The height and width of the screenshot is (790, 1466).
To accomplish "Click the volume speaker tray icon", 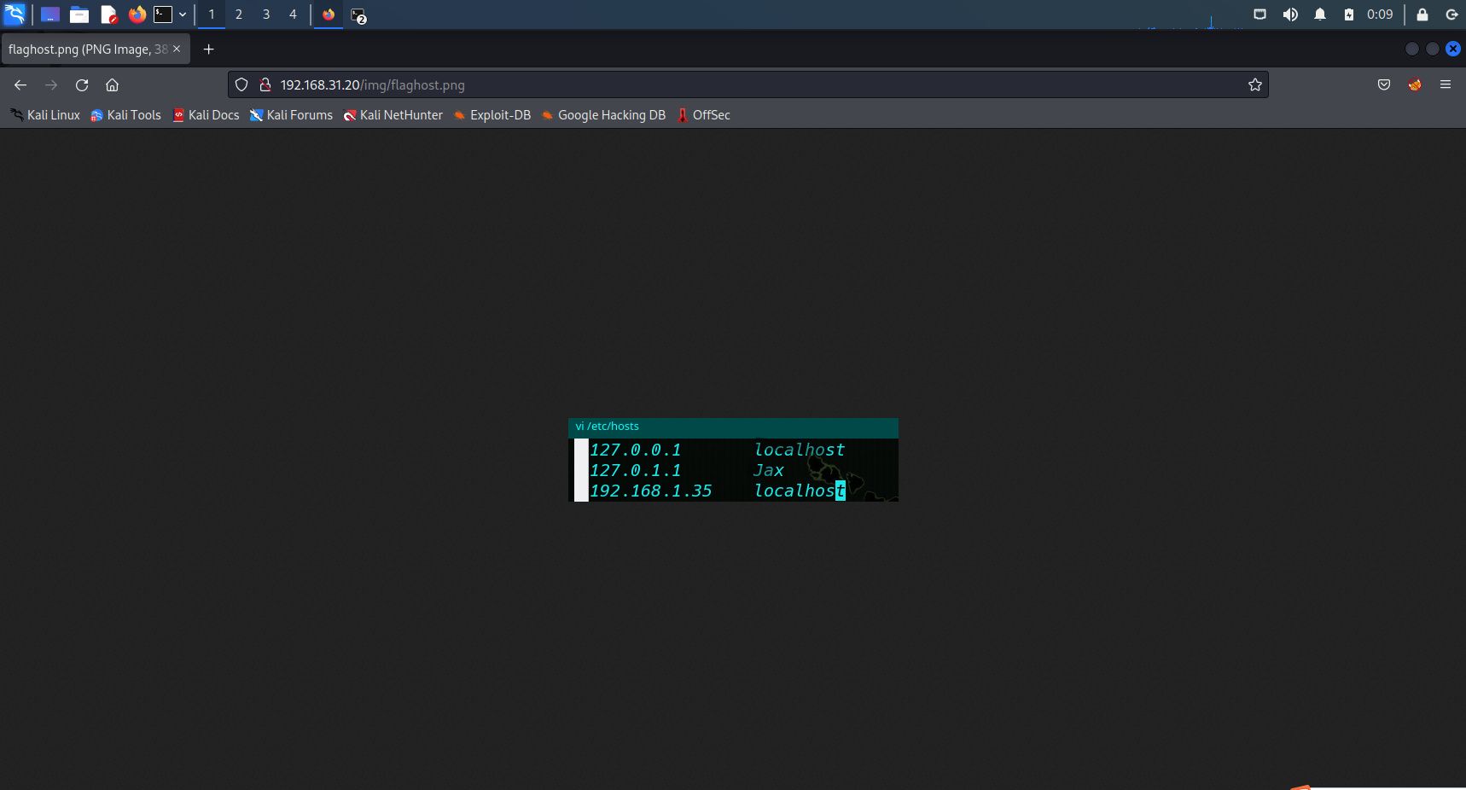I will pos(1290,15).
